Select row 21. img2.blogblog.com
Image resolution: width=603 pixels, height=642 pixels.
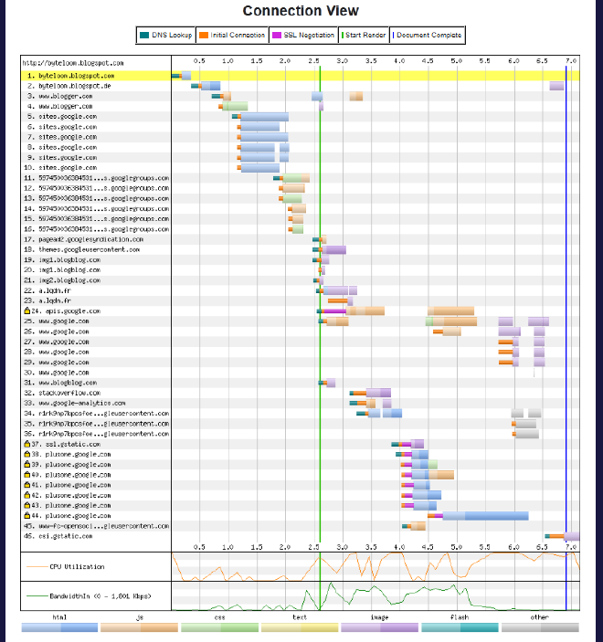point(301,280)
